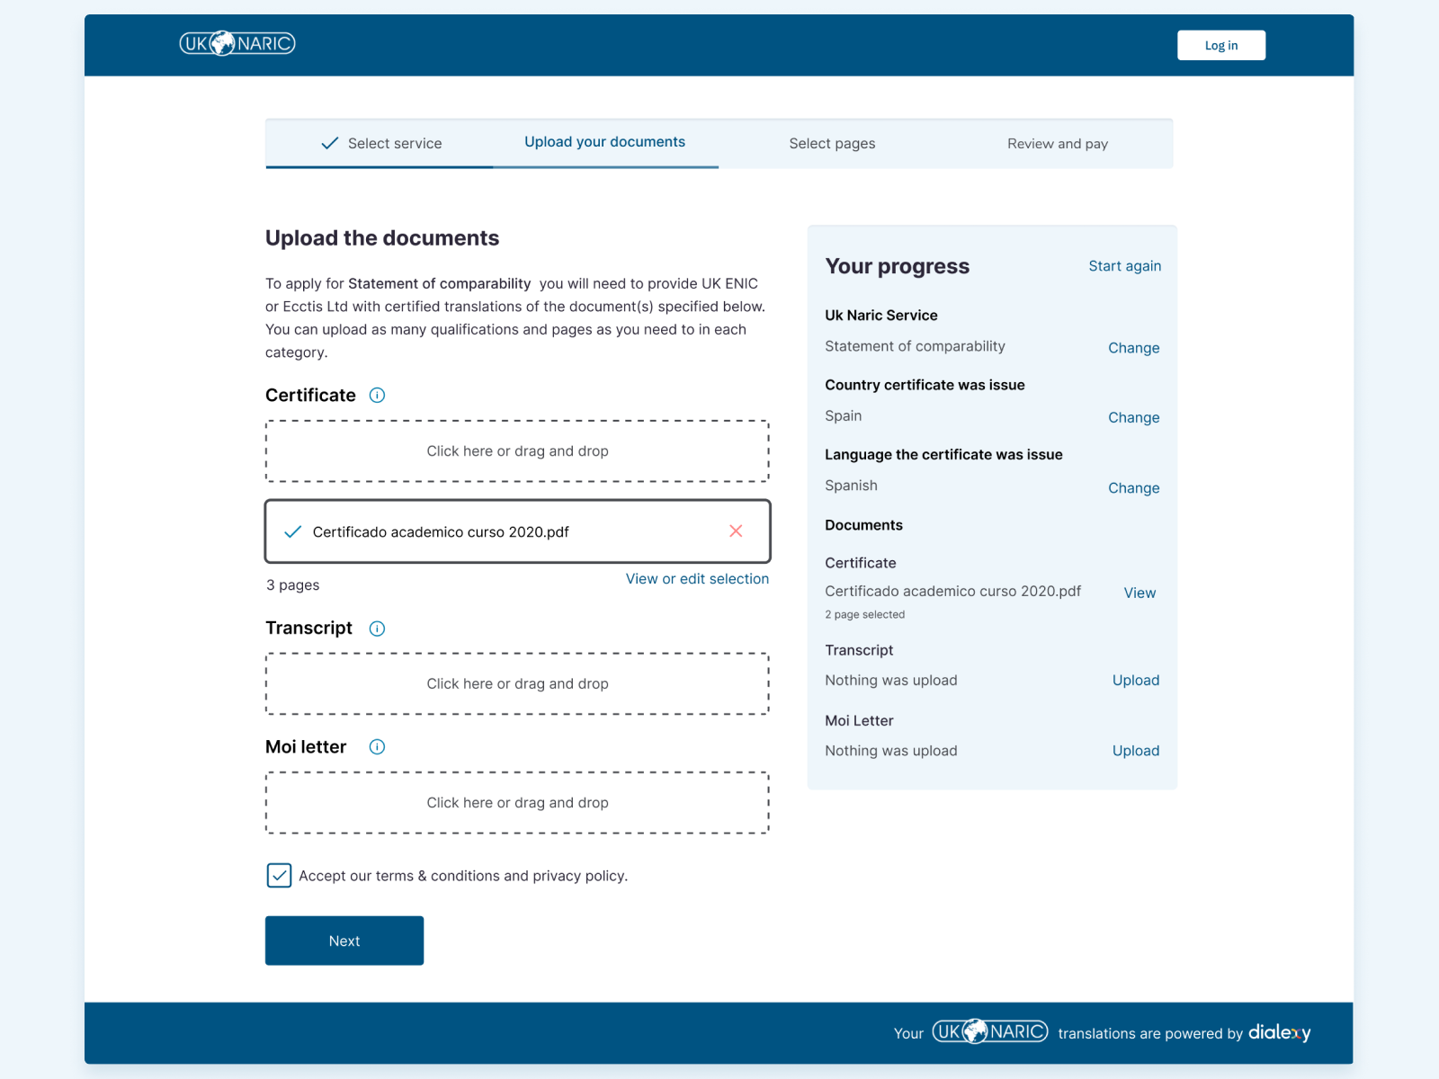Screen dimensions: 1439x1079
Task: Open the Transcript drag and drop upload area
Action: [517, 683]
